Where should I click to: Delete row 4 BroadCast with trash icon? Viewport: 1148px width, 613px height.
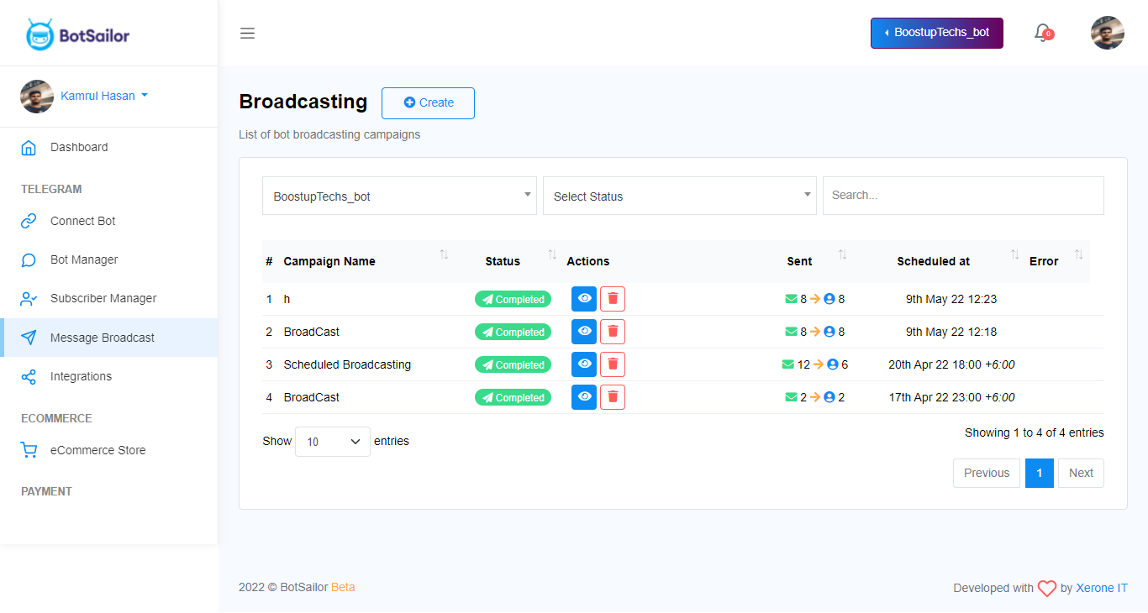tap(613, 397)
